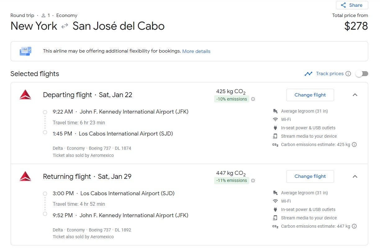
Task: Click the flexibility notice document icon
Action: click(25, 51)
